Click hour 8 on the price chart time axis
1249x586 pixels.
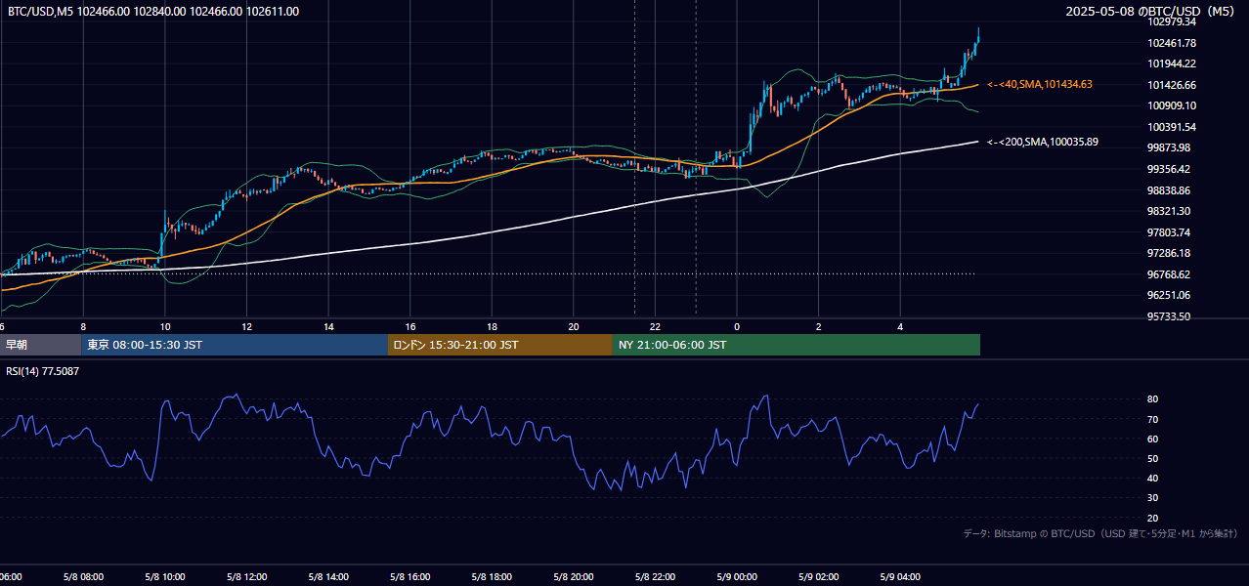point(83,326)
